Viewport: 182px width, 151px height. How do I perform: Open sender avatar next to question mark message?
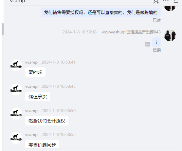tap(170, 35)
